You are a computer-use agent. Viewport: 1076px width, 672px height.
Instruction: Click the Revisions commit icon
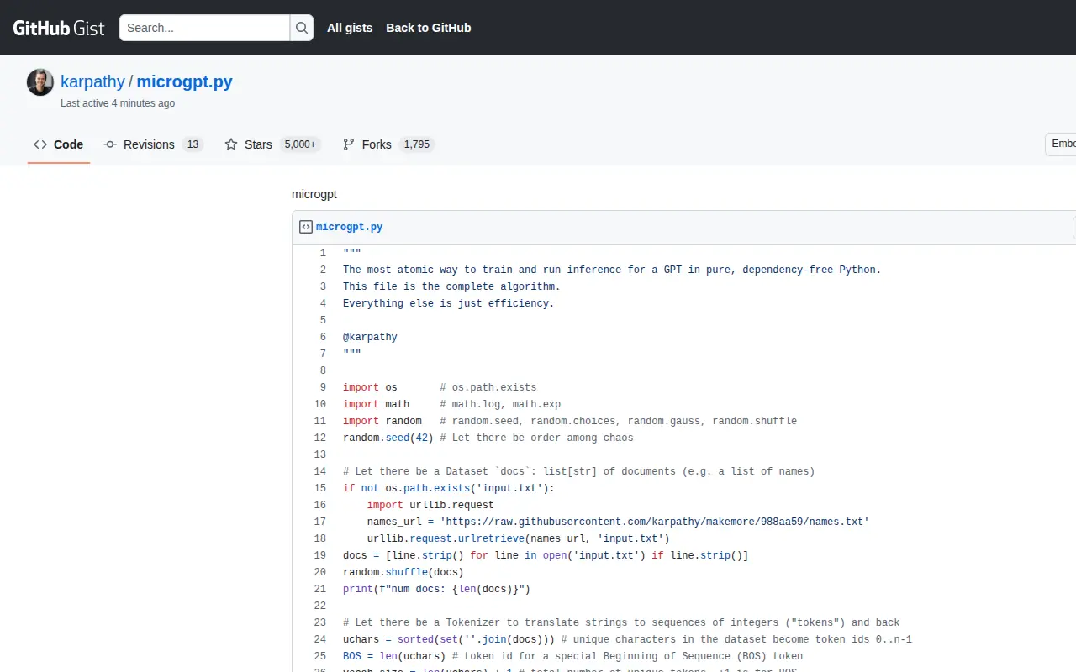[x=110, y=144]
